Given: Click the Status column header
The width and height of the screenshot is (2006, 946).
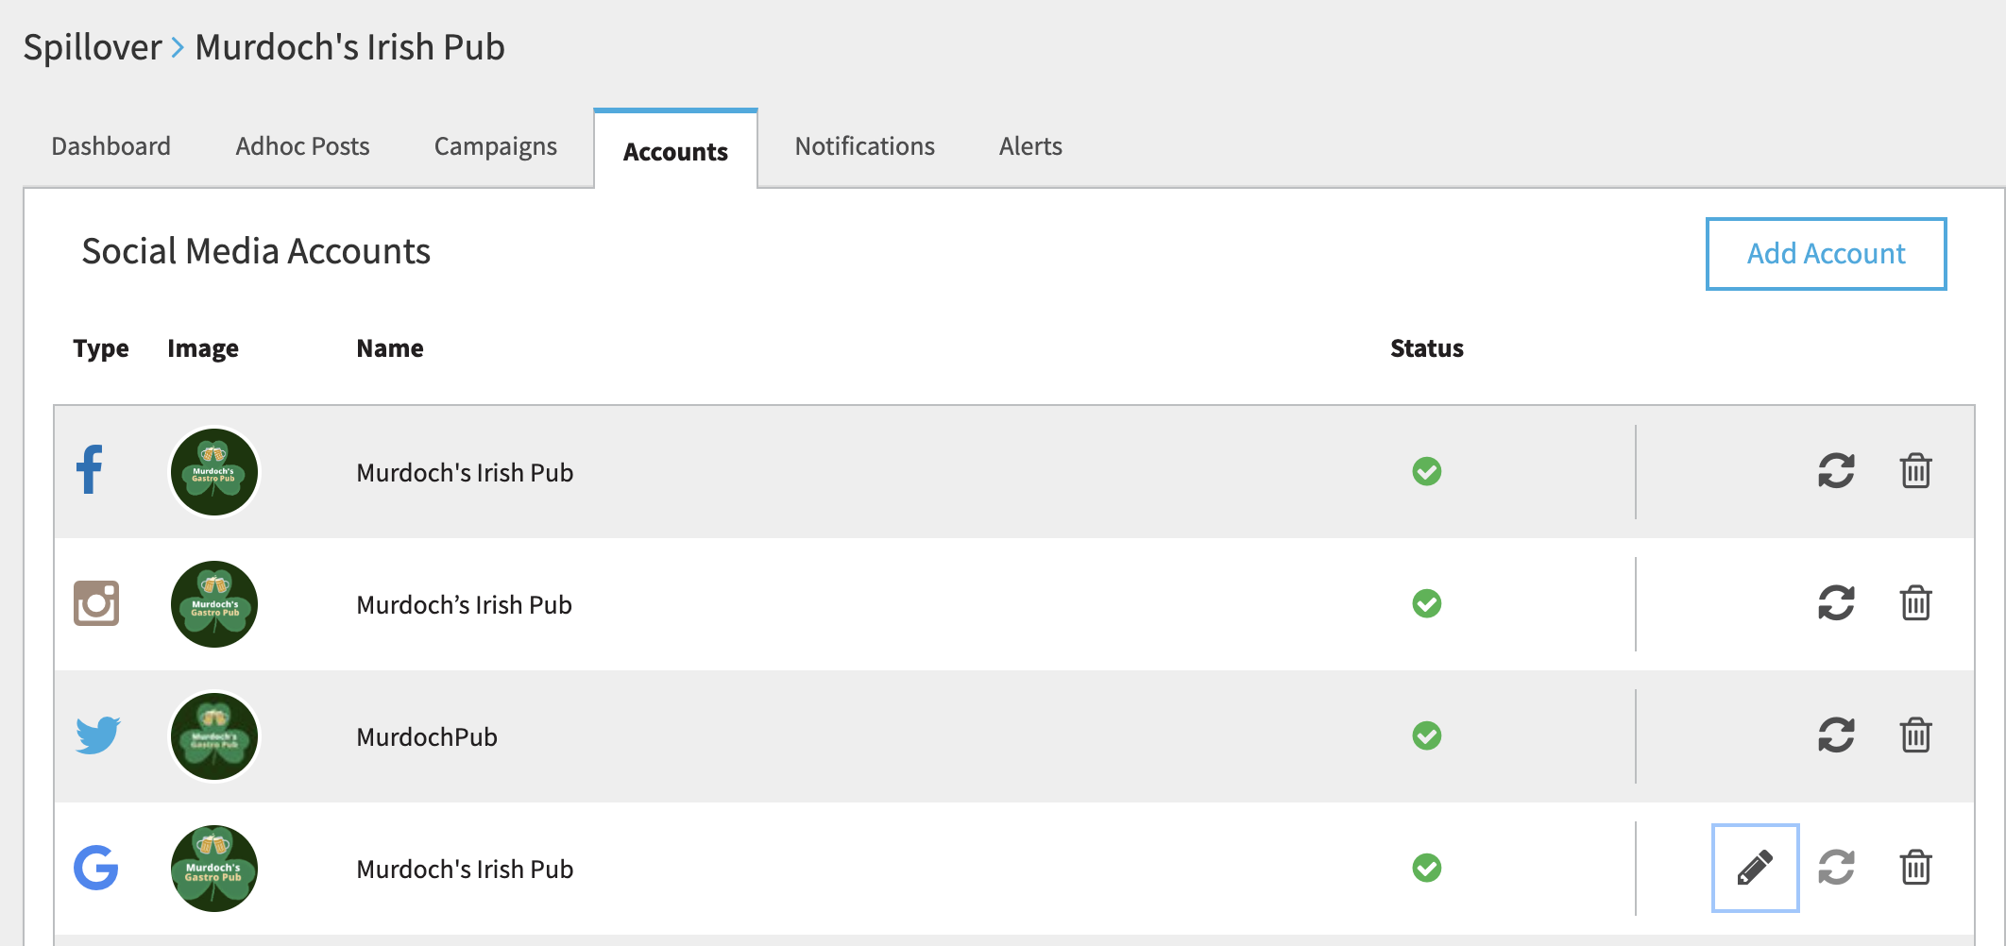Looking at the screenshot, I should click(x=1426, y=348).
